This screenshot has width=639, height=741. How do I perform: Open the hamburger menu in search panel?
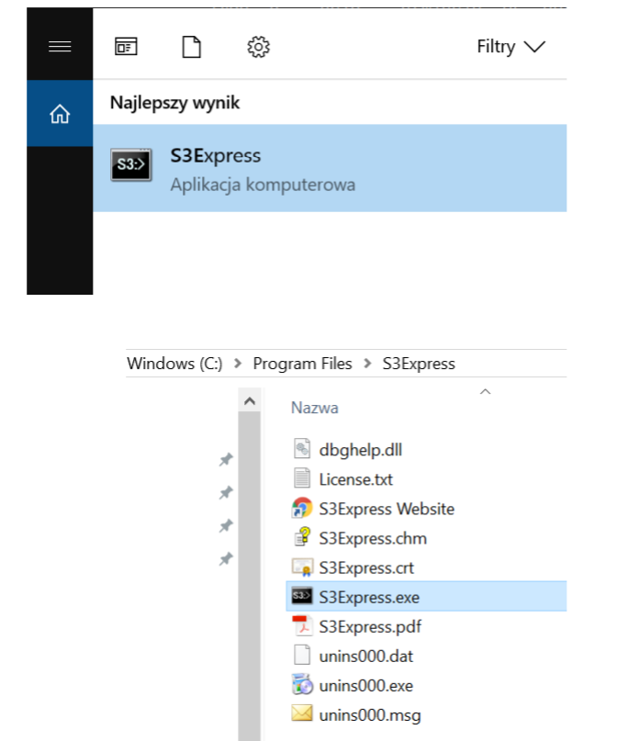(x=60, y=47)
